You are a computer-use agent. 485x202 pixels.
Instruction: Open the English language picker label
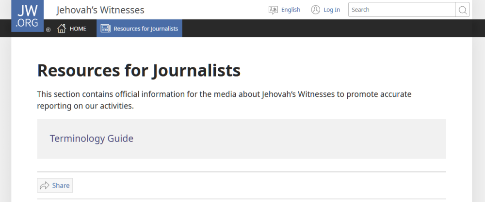tap(291, 10)
